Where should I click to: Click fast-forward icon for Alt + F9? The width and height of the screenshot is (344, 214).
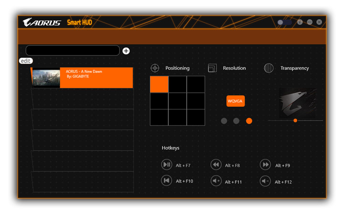pos(265,164)
